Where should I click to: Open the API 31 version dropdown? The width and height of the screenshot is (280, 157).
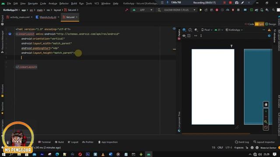point(219,30)
